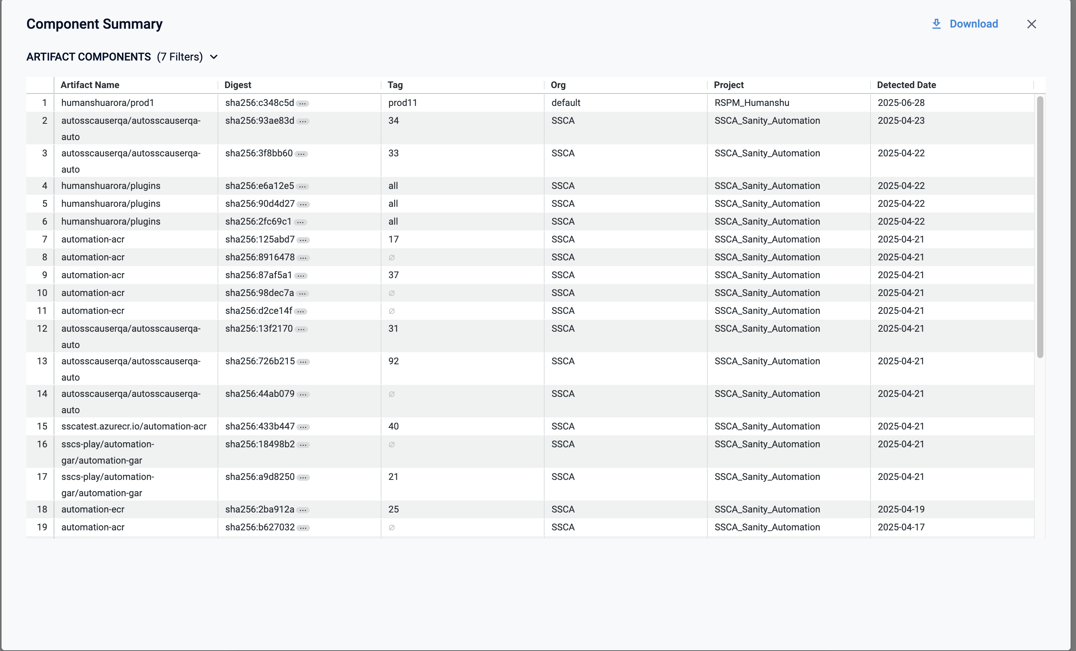Close the Component Summary dialog
Image resolution: width=1076 pixels, height=651 pixels.
pos(1031,24)
